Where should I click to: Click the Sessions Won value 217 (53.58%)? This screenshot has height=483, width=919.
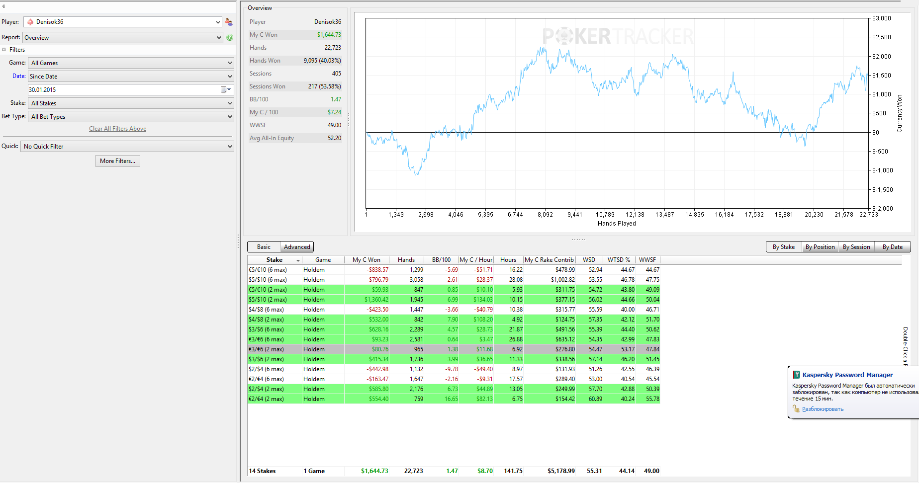pos(324,86)
